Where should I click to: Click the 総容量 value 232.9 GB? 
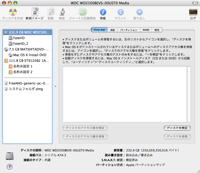(x=152, y=150)
